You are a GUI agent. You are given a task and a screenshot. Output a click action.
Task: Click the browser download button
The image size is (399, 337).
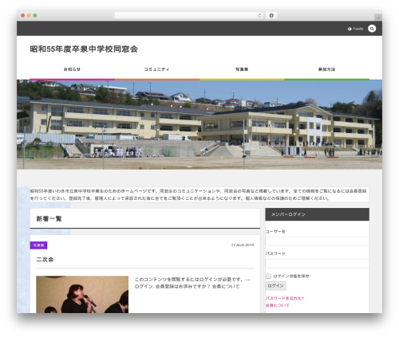[271, 15]
